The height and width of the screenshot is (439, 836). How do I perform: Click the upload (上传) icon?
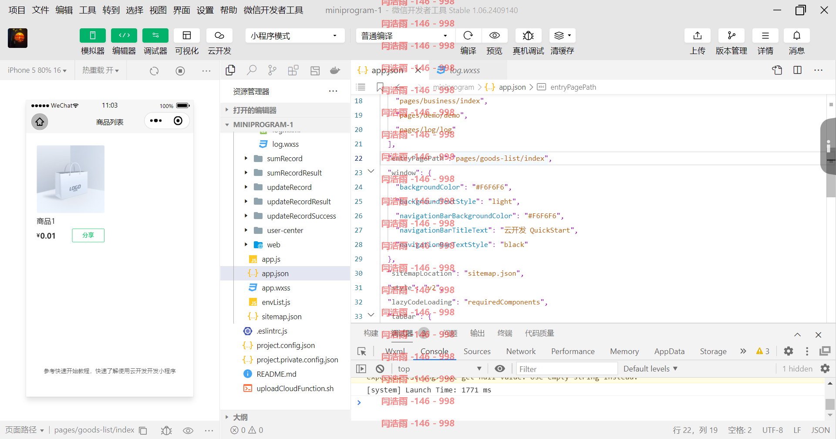coord(698,36)
